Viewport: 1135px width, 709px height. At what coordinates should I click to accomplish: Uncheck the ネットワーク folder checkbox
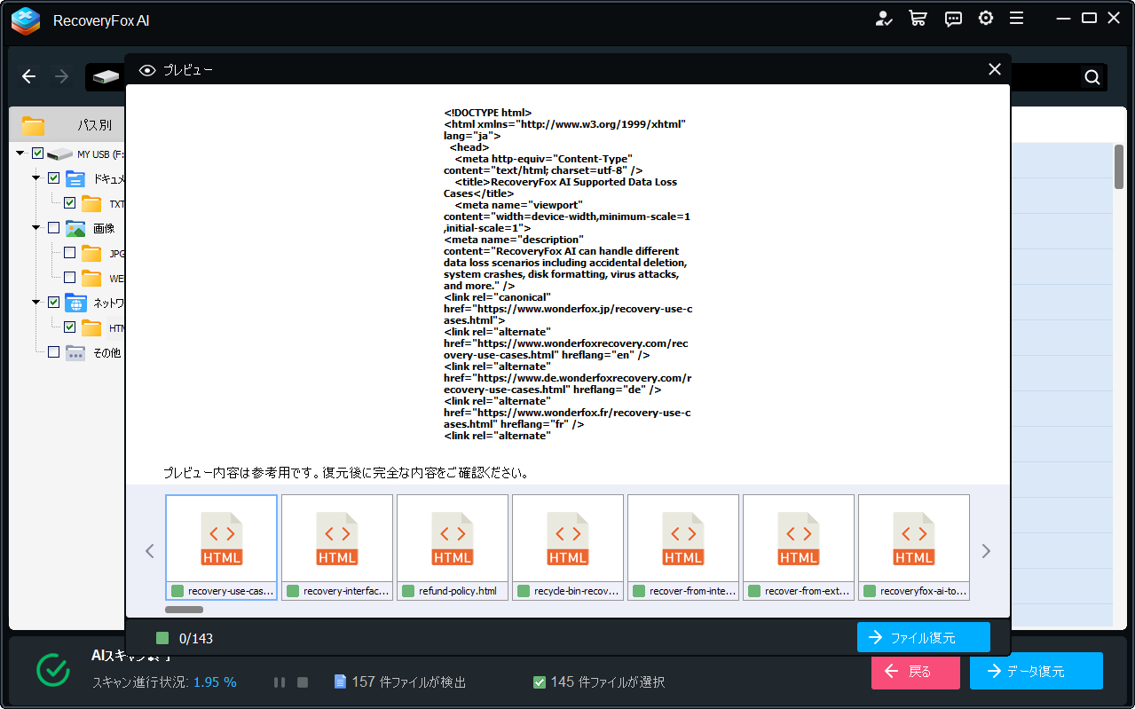pyautogui.click(x=53, y=303)
